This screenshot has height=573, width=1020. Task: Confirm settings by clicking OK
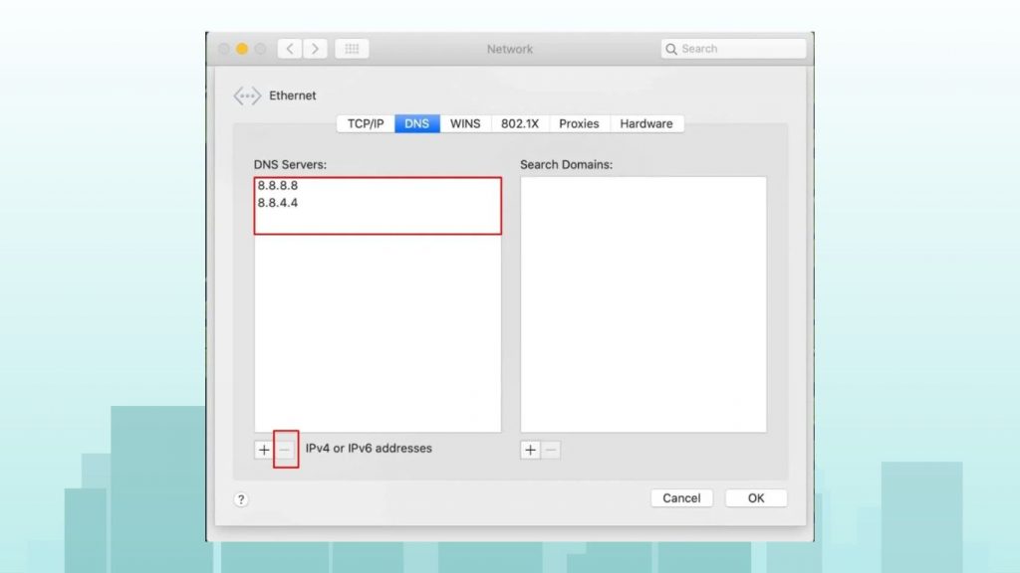pos(756,497)
